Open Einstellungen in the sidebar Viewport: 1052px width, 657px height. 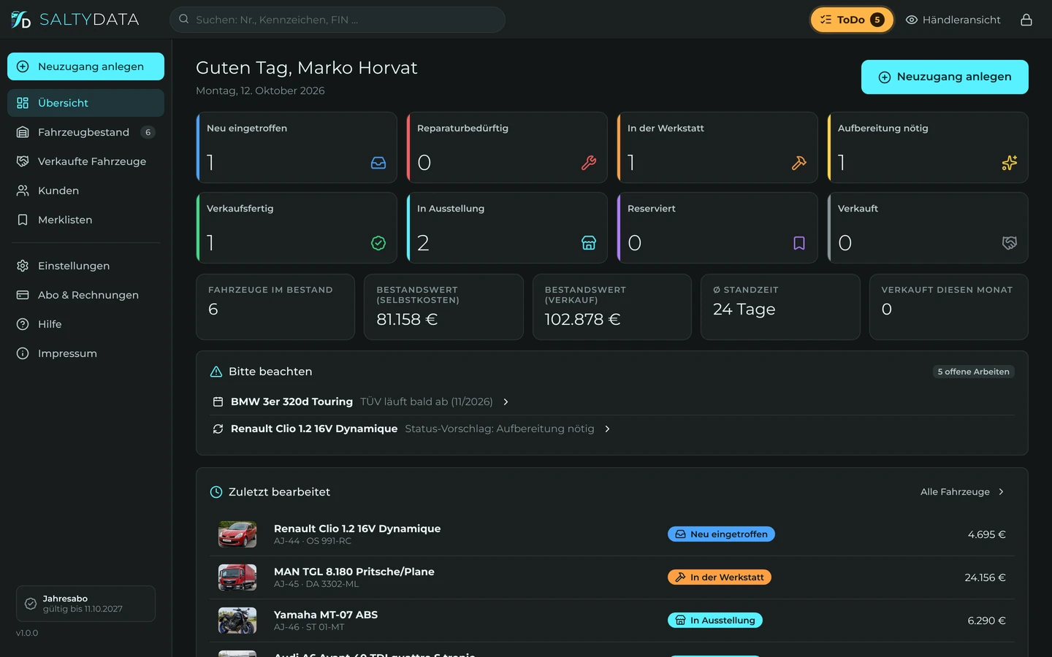(x=85, y=266)
